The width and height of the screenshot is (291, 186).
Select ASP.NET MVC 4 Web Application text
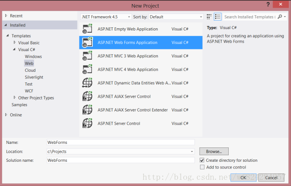tap(128, 69)
